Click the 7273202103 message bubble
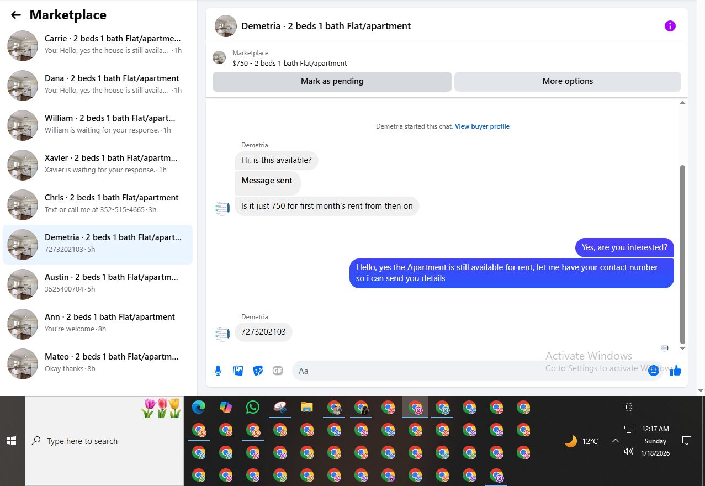 tap(263, 332)
